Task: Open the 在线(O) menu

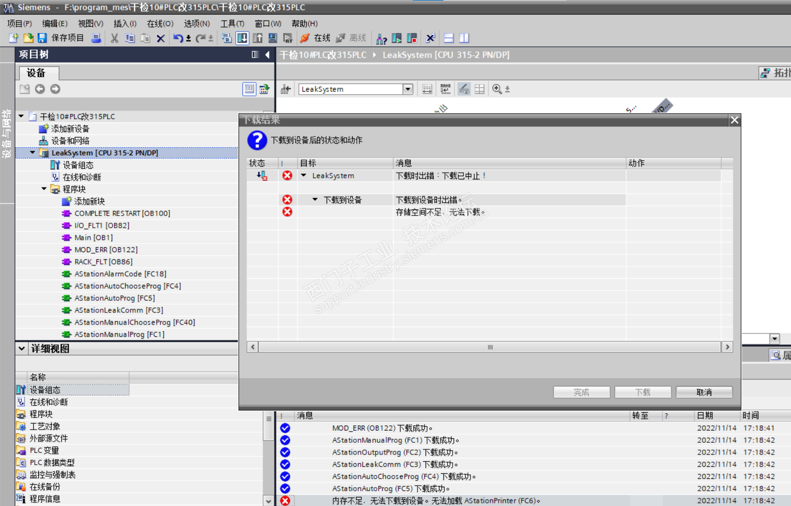Action: (160, 23)
